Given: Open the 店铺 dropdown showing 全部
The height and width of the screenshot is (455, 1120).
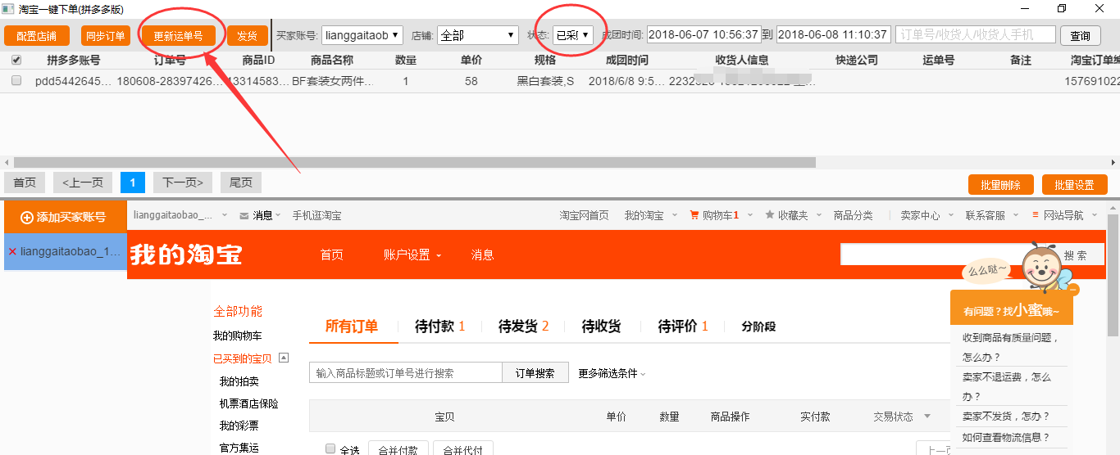Looking at the screenshot, I should (478, 35).
